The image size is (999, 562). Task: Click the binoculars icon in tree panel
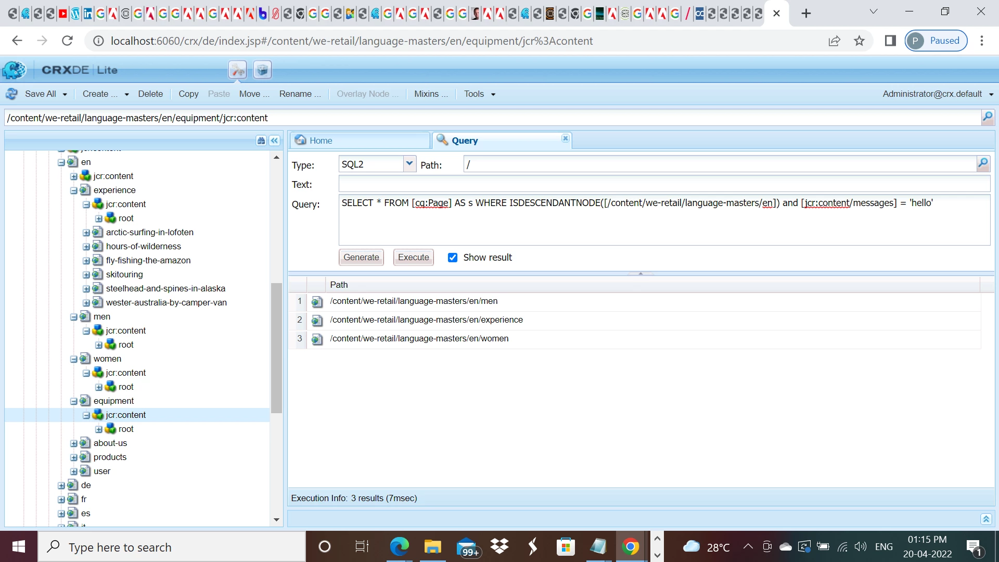(x=261, y=140)
